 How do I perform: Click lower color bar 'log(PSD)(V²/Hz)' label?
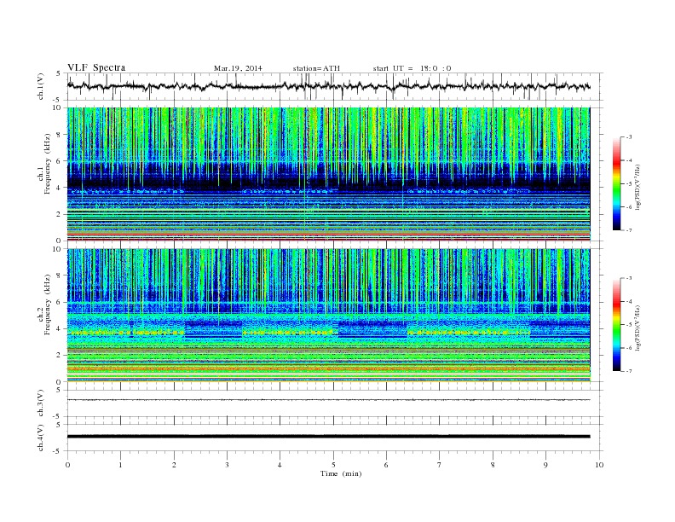click(x=637, y=328)
